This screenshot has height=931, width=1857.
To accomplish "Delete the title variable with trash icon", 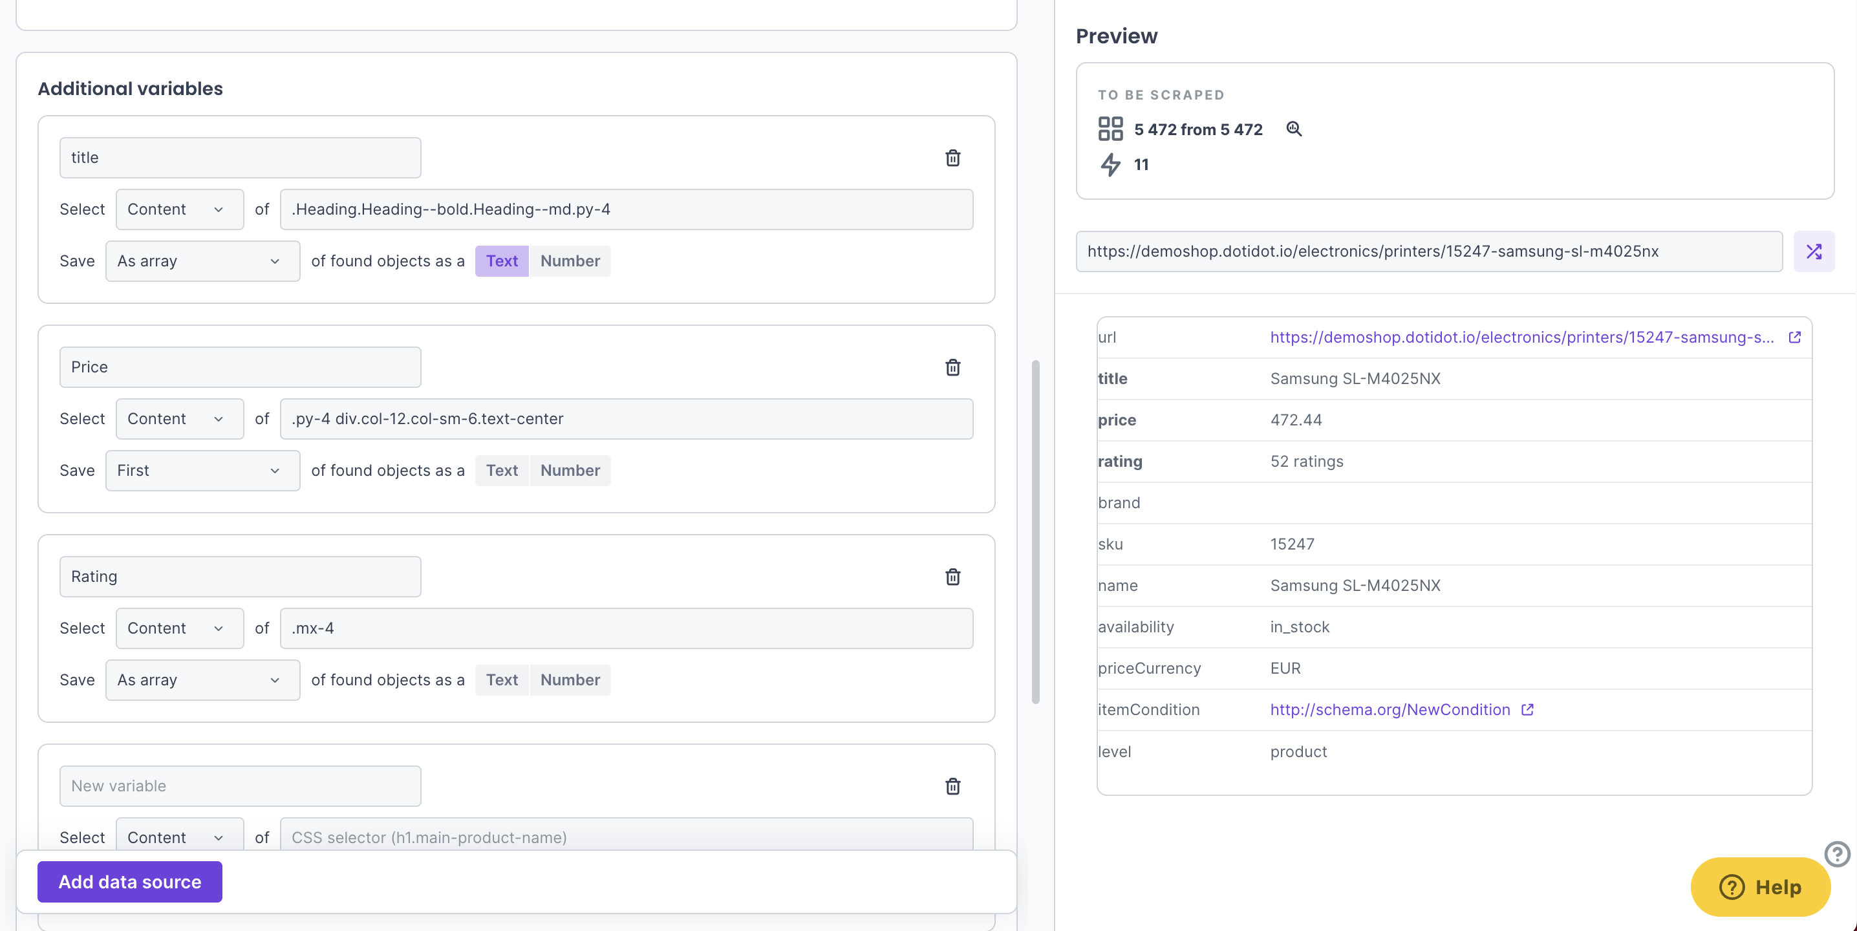I will click(x=952, y=158).
